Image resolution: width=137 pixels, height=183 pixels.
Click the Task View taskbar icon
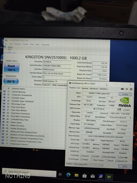(x=60, y=174)
